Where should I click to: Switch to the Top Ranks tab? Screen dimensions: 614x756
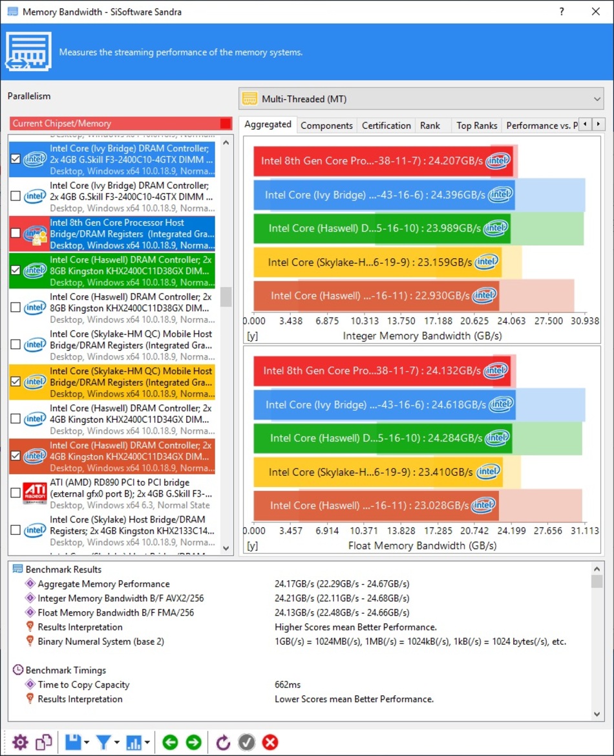(476, 125)
